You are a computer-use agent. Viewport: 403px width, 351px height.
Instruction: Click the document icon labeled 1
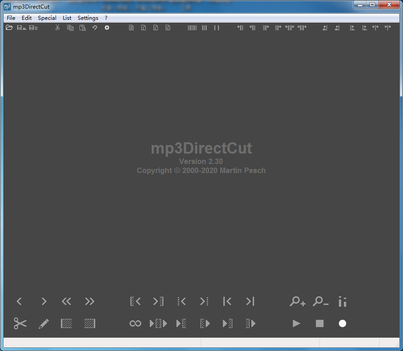click(144, 28)
